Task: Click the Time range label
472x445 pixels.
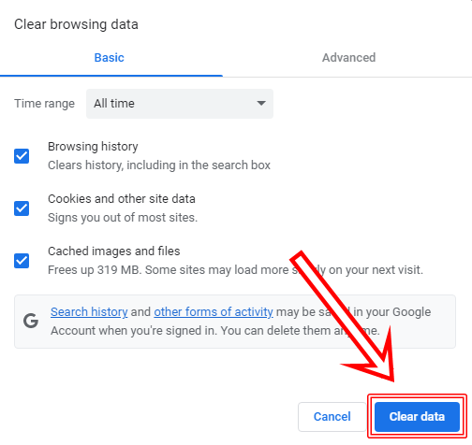Action: [44, 104]
